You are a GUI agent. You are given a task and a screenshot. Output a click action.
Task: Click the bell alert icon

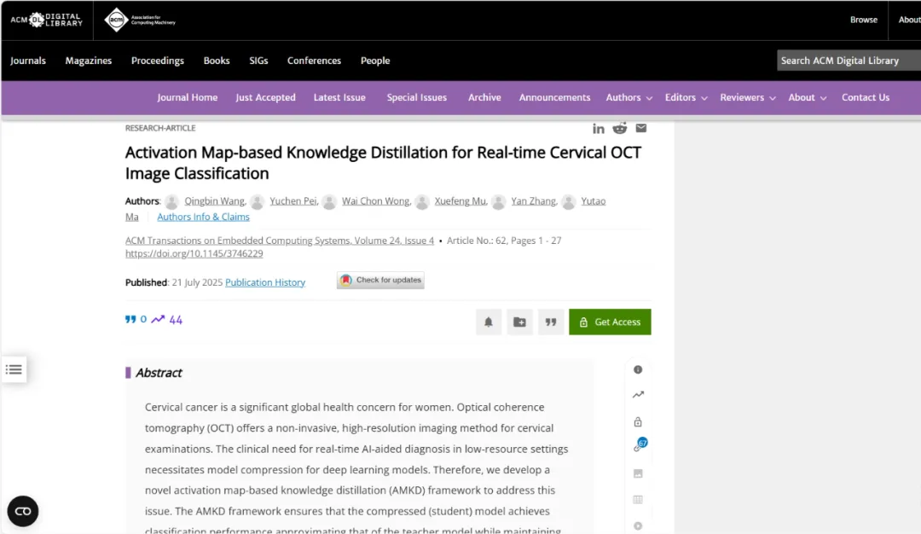[489, 322]
